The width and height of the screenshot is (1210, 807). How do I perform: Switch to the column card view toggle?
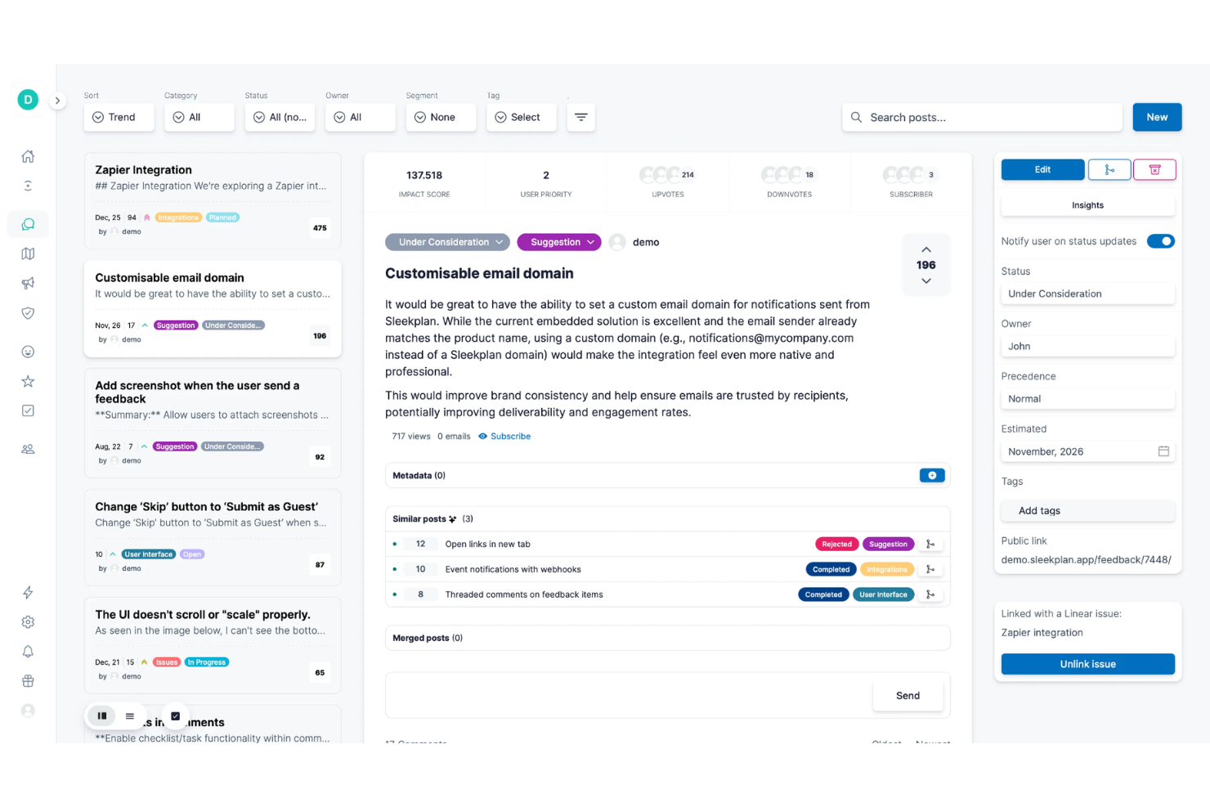tap(102, 715)
